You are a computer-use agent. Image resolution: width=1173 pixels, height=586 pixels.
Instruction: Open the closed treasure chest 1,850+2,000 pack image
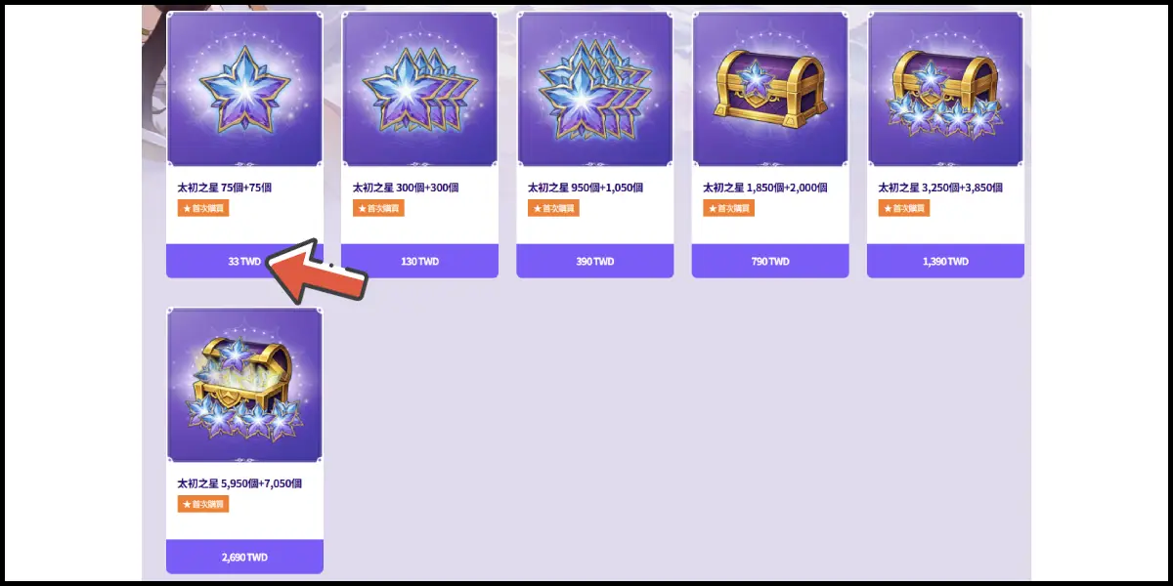pos(770,89)
